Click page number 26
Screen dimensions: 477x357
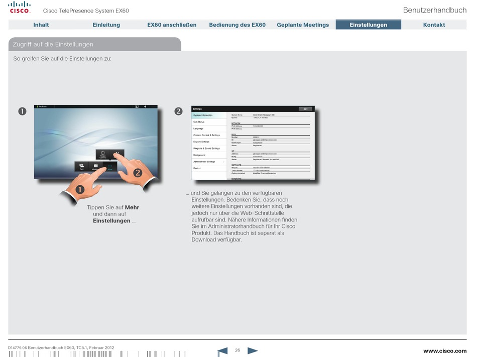(x=237, y=350)
